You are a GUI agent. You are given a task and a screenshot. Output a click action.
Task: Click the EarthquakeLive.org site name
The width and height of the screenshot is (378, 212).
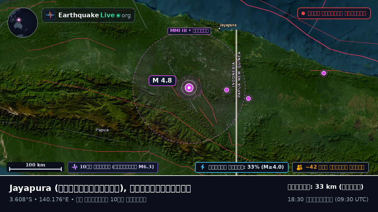(x=94, y=15)
